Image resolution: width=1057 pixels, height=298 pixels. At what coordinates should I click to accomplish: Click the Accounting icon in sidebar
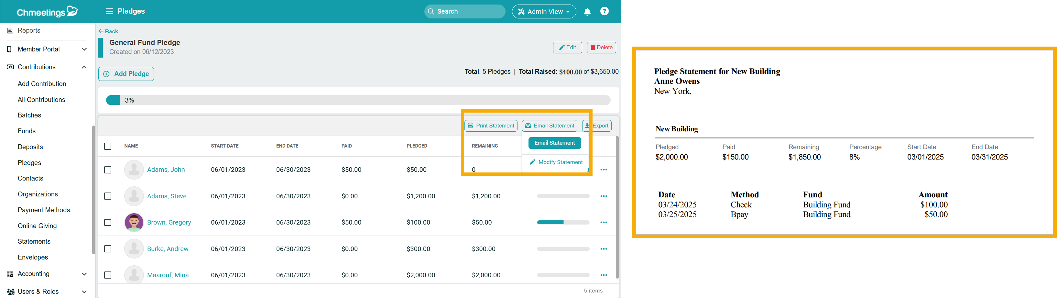click(x=10, y=274)
